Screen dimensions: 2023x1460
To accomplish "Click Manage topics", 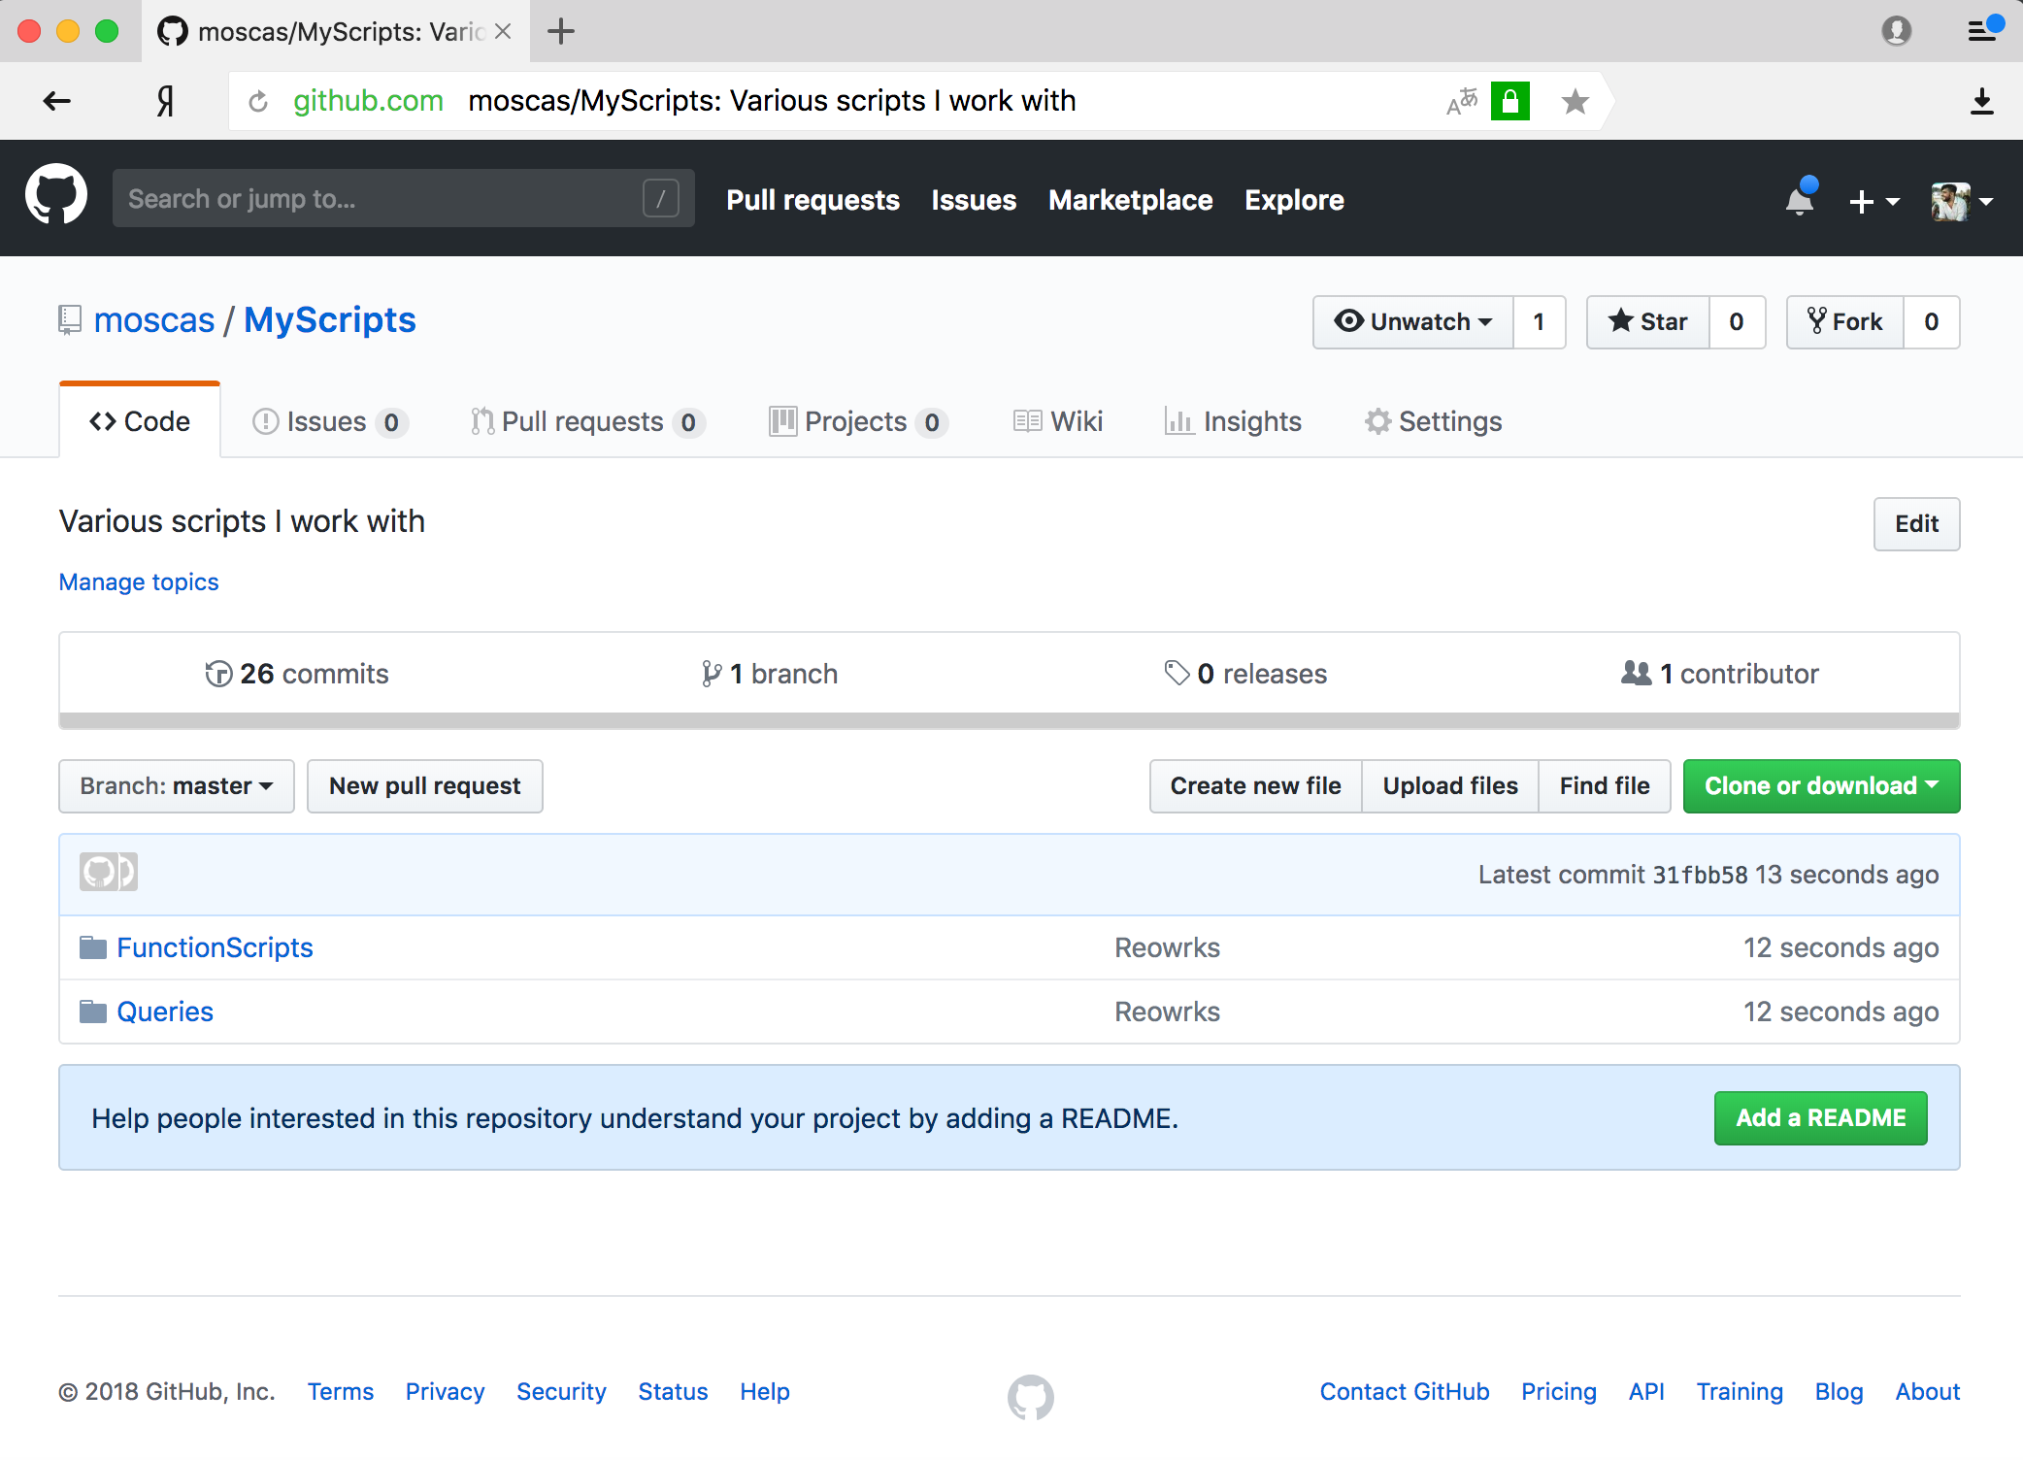I will (x=139, y=581).
